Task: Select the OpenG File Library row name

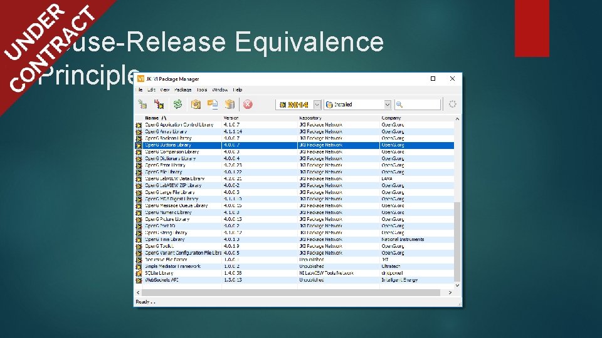Action: point(164,172)
